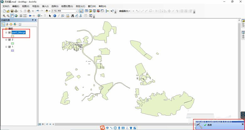Open 编辑(E) menu
Image resolution: width=245 pixels, height=130 pixels.
(16, 6)
